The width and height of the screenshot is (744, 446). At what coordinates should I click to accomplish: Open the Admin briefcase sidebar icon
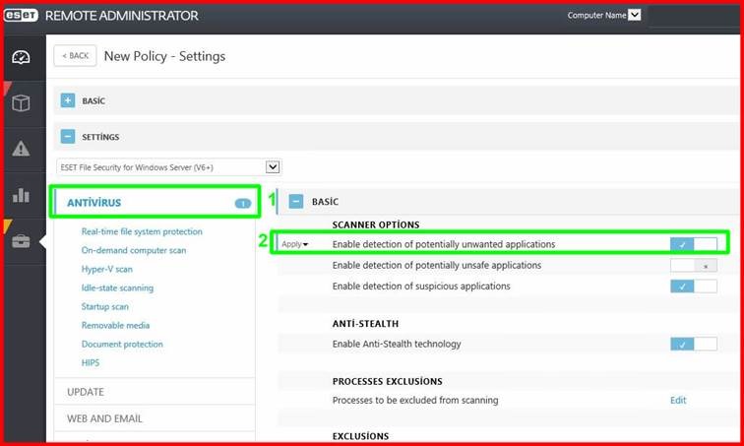click(x=21, y=241)
